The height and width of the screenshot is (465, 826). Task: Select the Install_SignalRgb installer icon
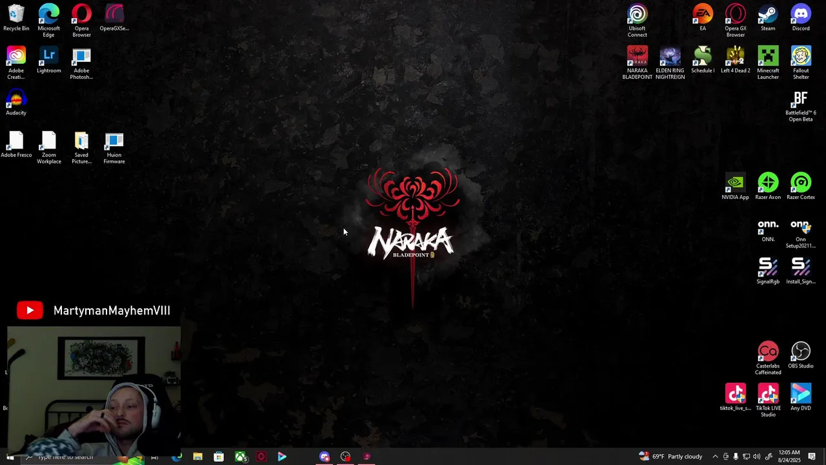pos(801,271)
